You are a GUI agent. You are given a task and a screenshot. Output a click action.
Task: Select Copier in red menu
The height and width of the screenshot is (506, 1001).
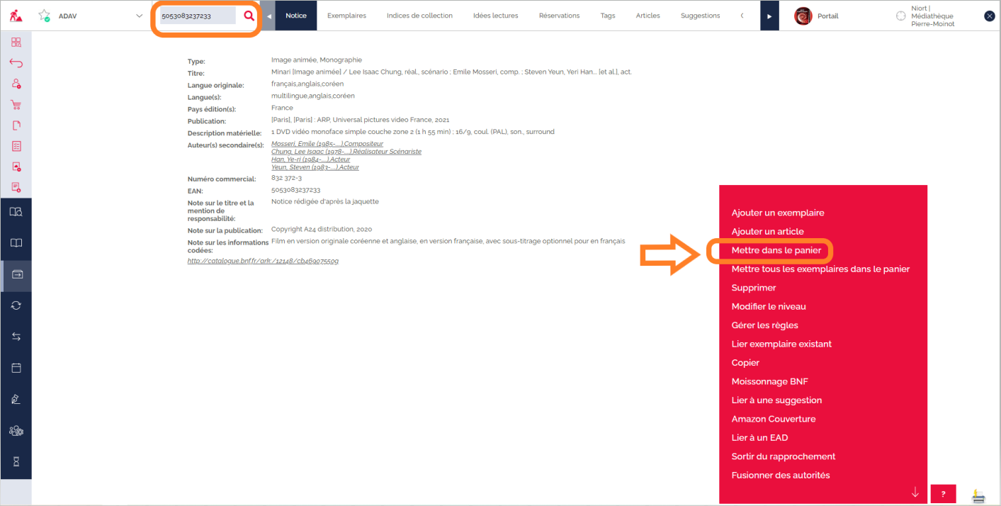[x=745, y=363]
